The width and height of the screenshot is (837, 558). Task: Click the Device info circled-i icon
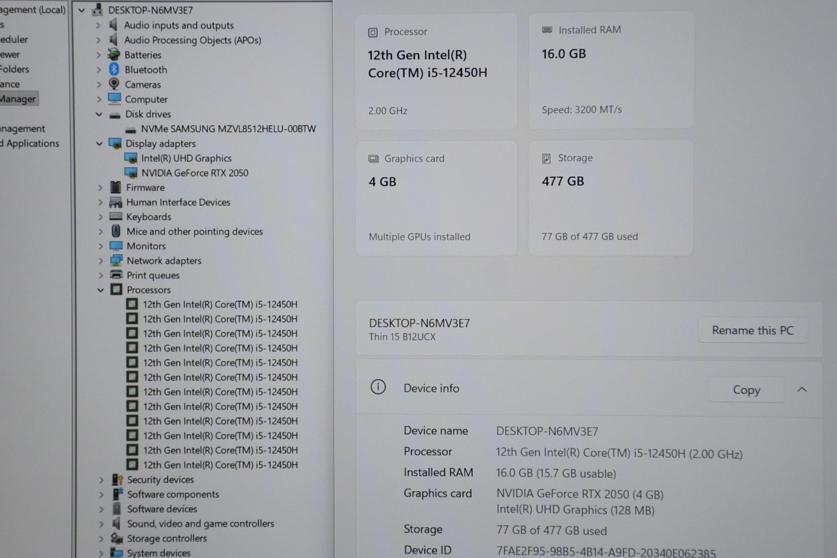pyautogui.click(x=378, y=387)
